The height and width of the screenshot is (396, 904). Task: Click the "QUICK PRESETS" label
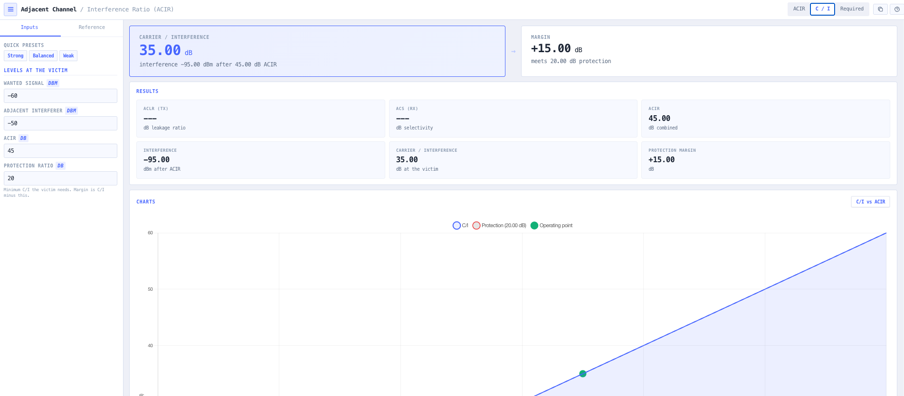coord(24,46)
